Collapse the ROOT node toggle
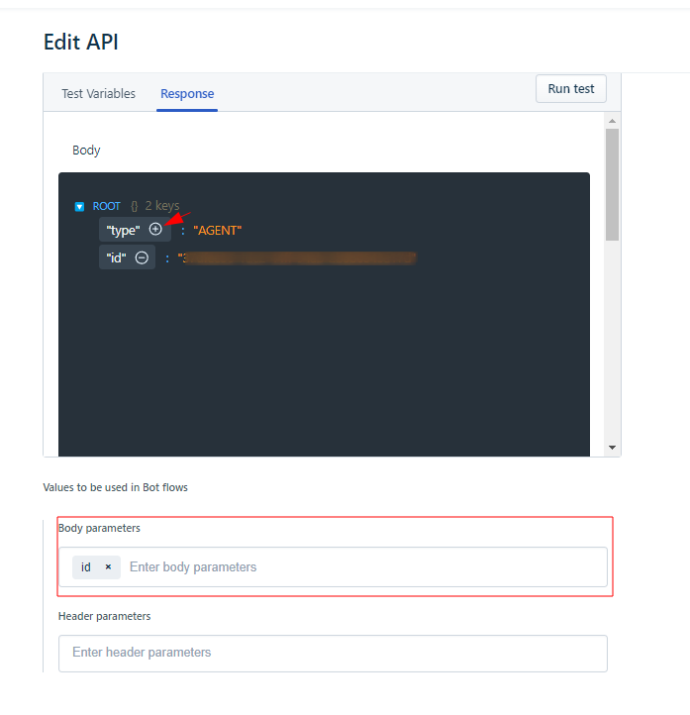The height and width of the screenshot is (715, 690). (x=79, y=207)
